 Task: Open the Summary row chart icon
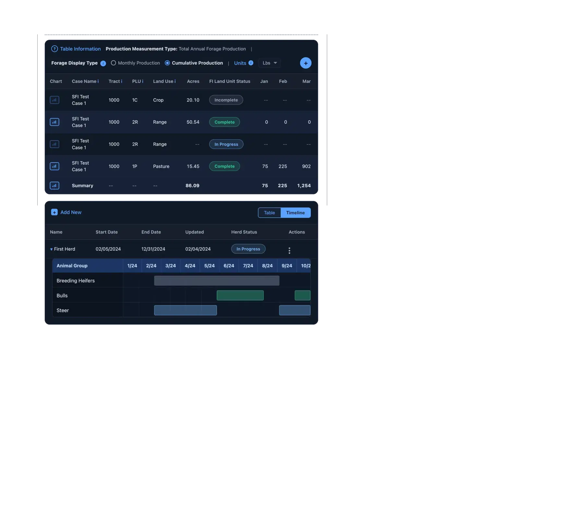(55, 186)
